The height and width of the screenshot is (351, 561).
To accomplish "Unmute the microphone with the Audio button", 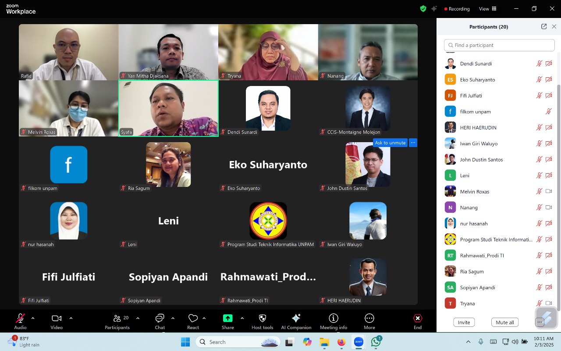I will click(20, 319).
